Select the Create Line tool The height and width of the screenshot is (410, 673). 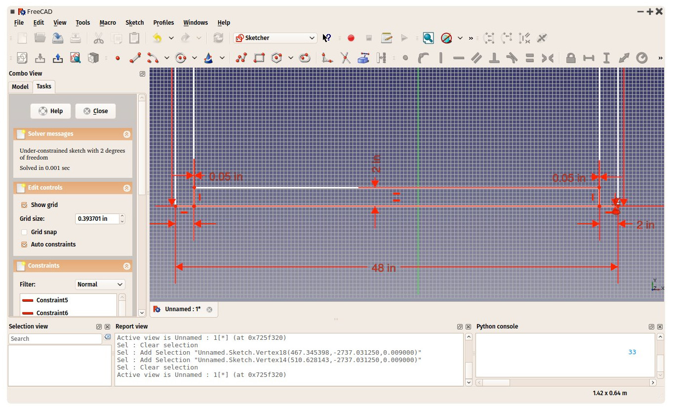point(135,58)
